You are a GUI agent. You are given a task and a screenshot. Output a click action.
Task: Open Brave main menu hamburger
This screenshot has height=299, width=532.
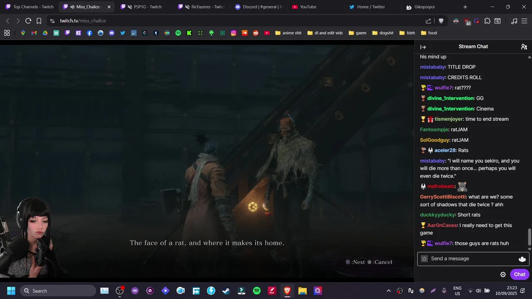point(525,21)
